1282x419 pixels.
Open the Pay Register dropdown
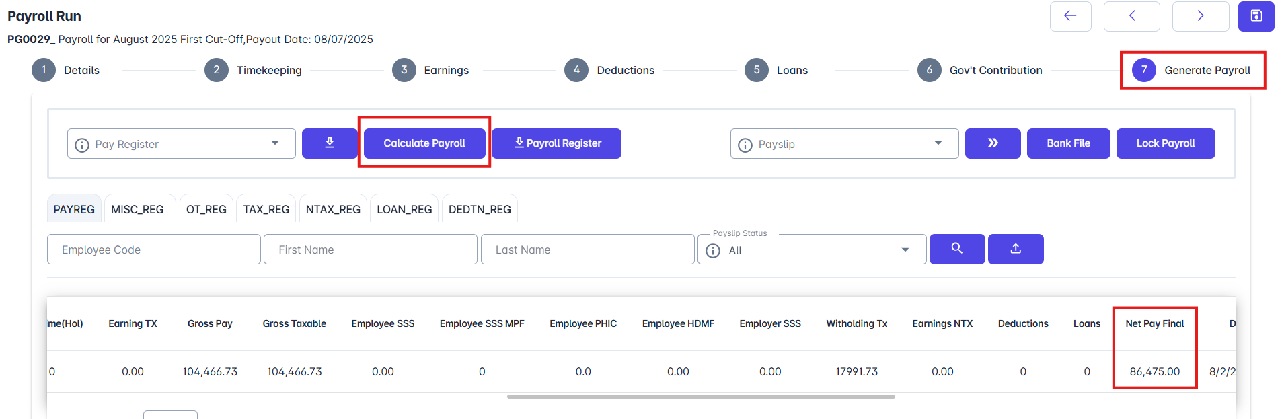[x=182, y=144]
